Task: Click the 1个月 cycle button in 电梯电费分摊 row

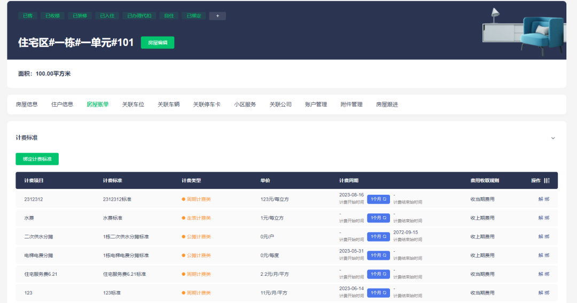Action: (378, 255)
